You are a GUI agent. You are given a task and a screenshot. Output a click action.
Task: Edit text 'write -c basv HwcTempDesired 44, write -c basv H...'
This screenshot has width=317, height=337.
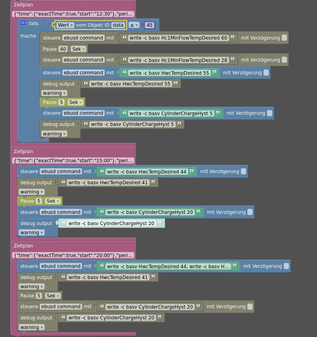tap(168, 266)
